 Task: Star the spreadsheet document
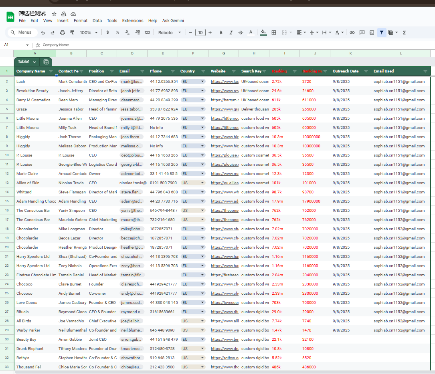pos(54,14)
